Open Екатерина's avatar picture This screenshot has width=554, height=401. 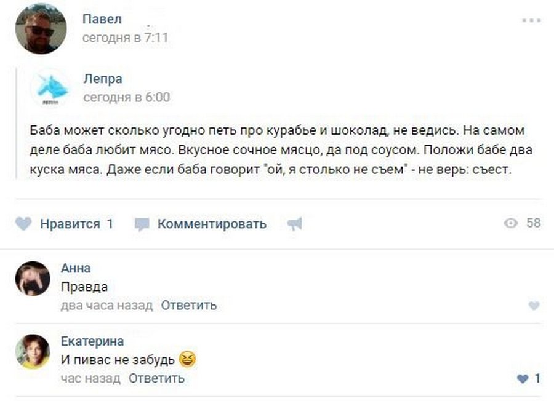click(x=33, y=352)
